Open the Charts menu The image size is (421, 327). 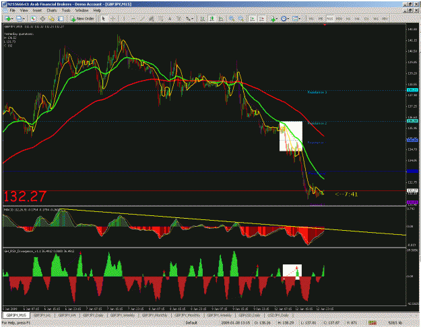(x=52, y=11)
